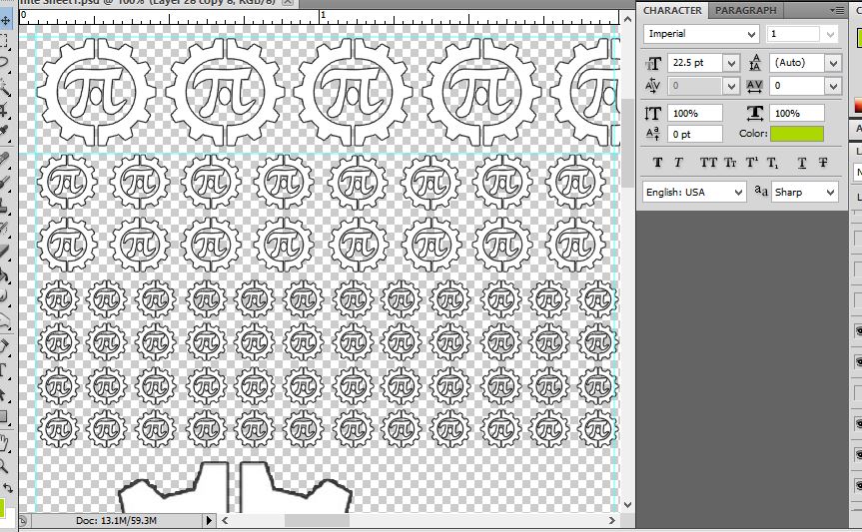Toggle Underline text style
The width and height of the screenshot is (862, 532).
(800, 162)
